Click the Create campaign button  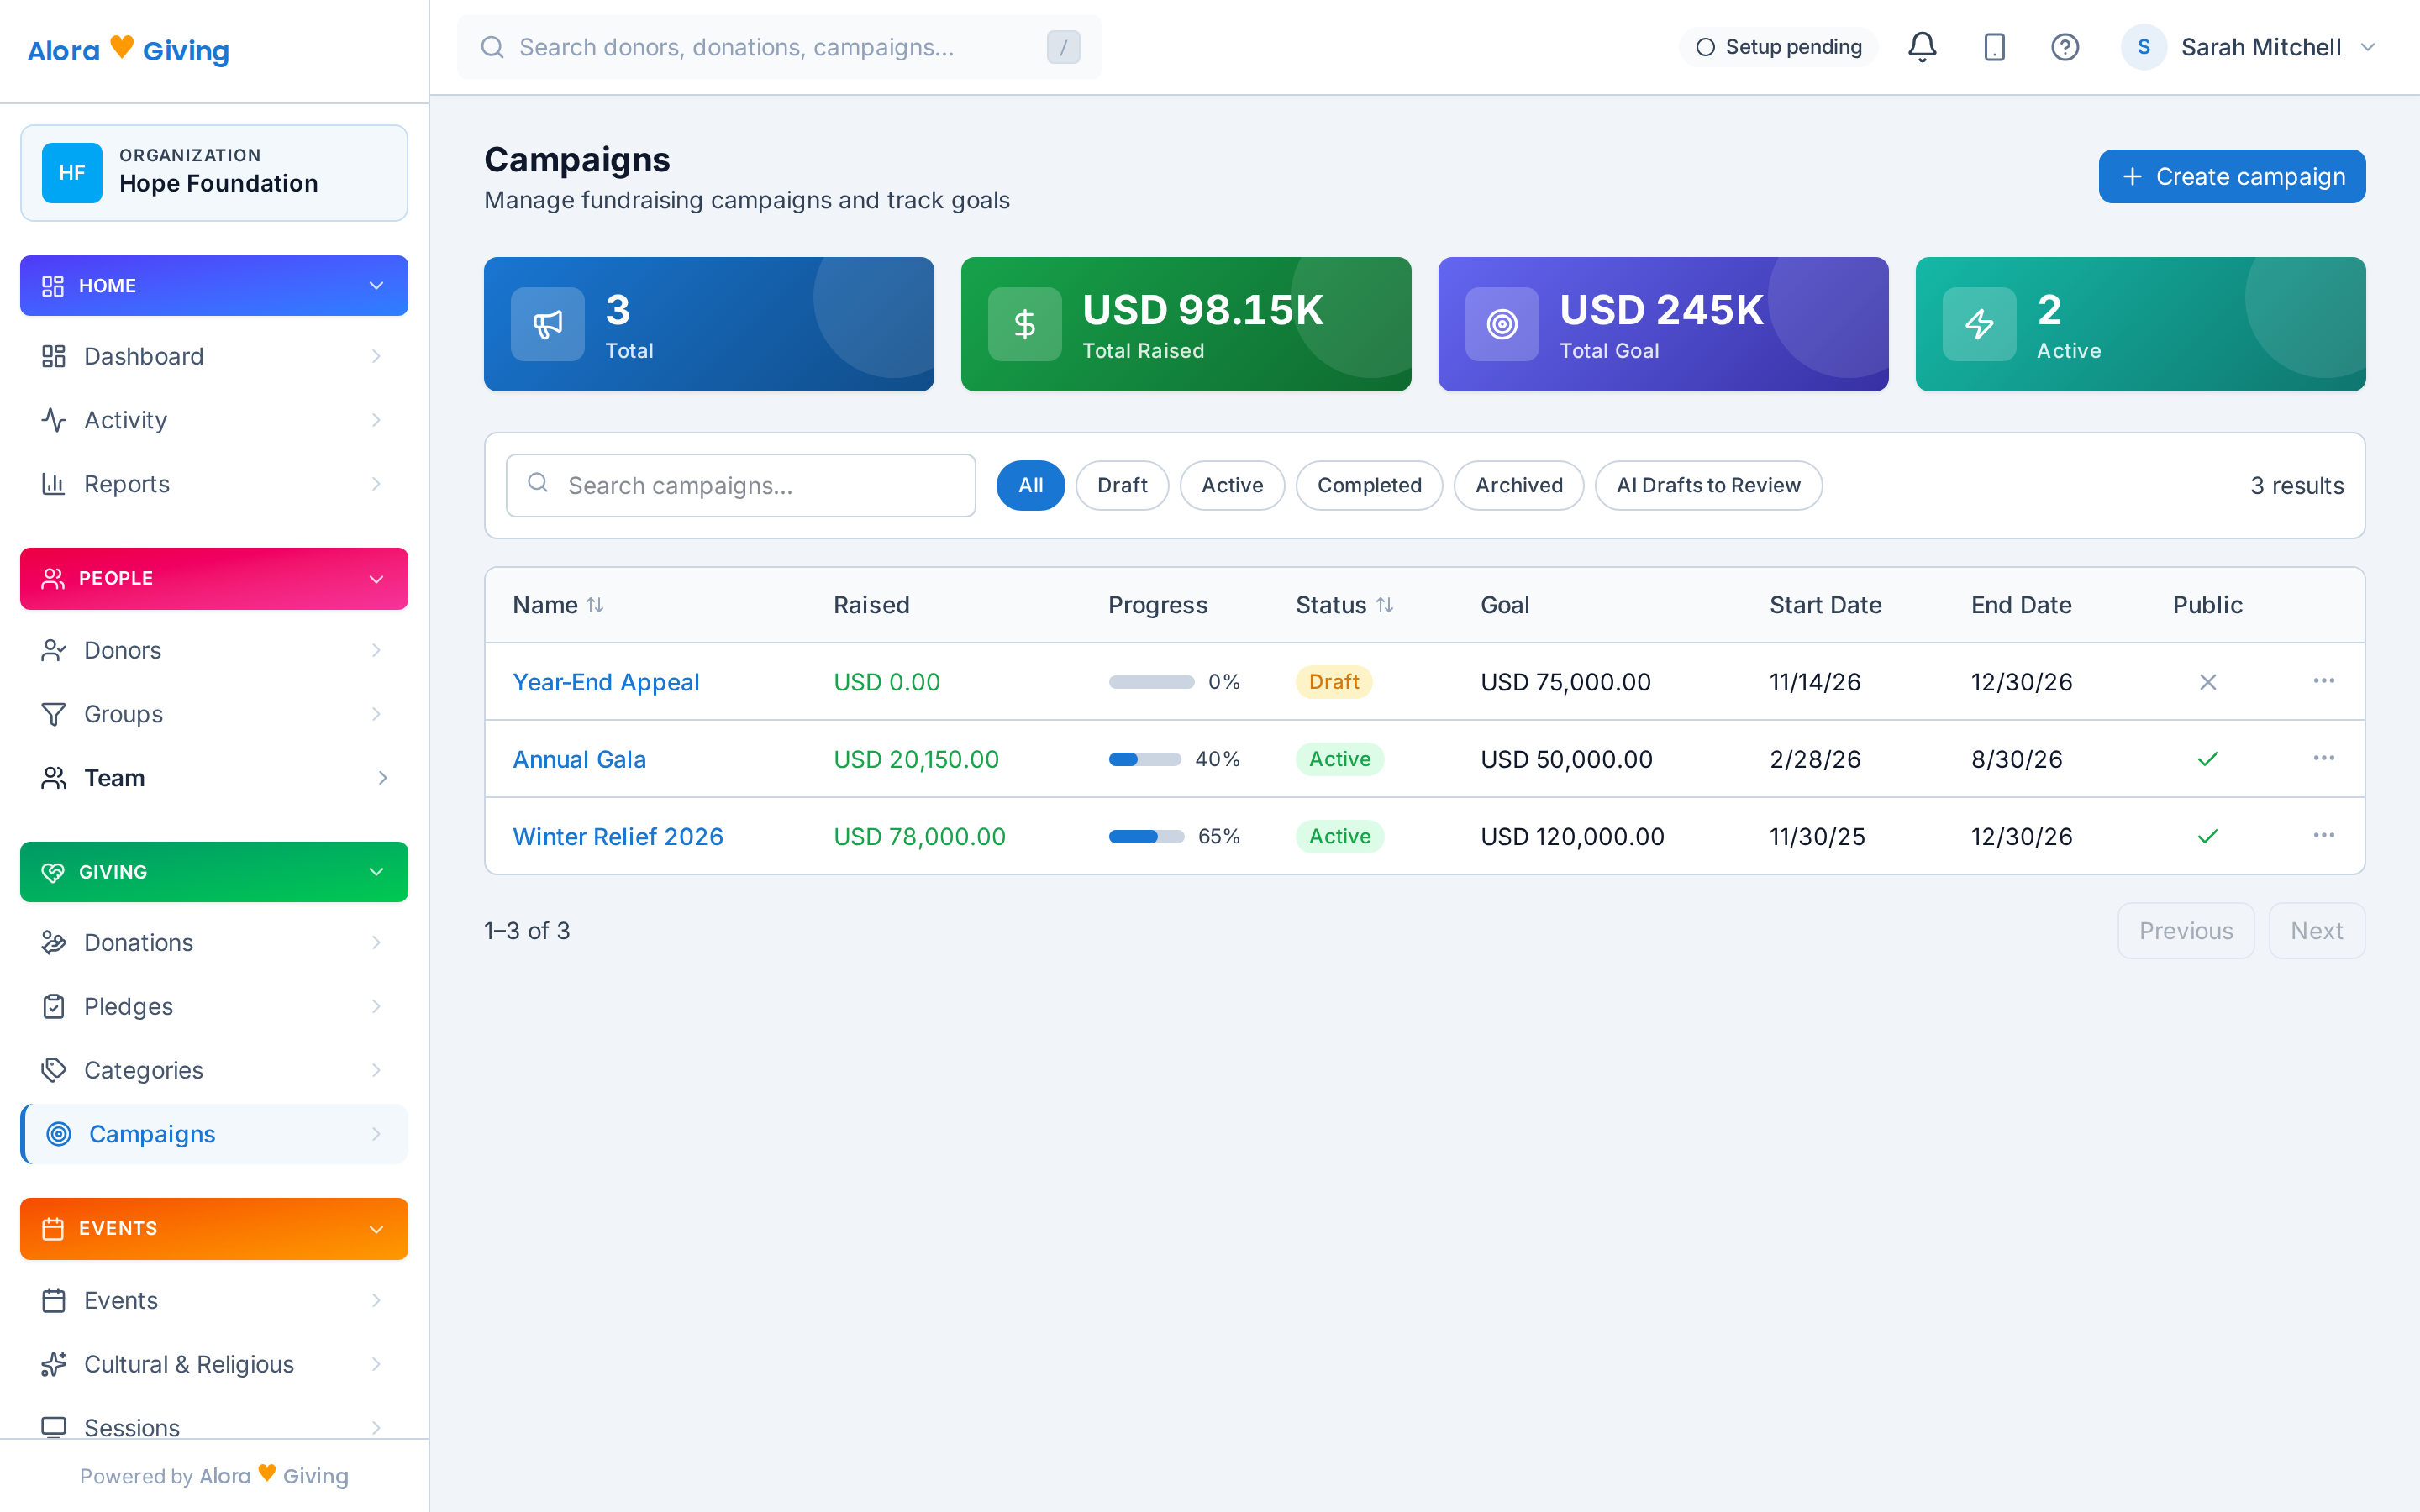click(2232, 176)
